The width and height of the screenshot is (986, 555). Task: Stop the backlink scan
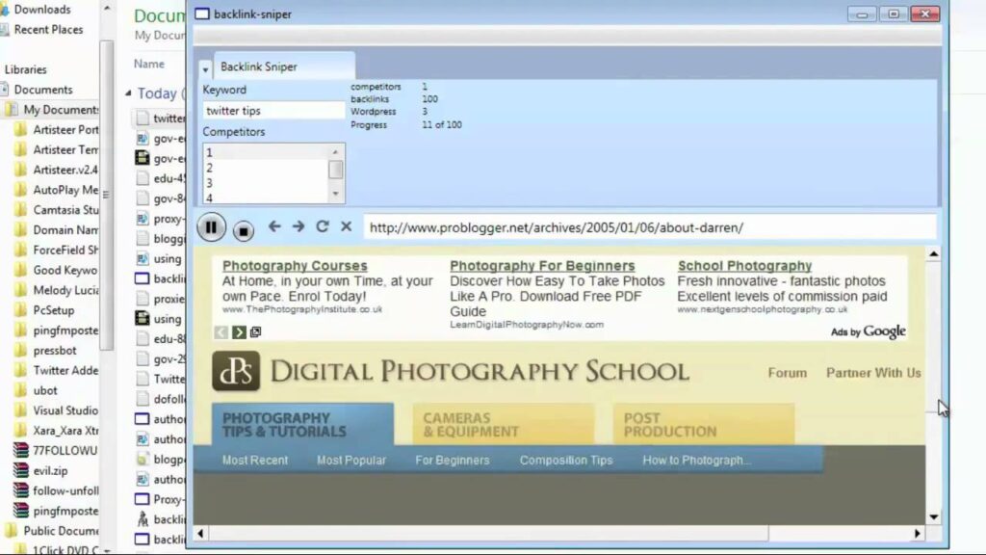[244, 231]
